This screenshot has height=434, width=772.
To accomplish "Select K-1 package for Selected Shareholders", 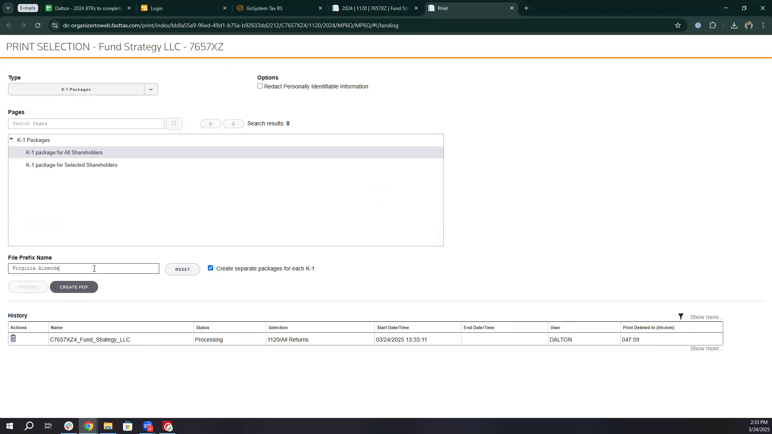I will click(72, 165).
